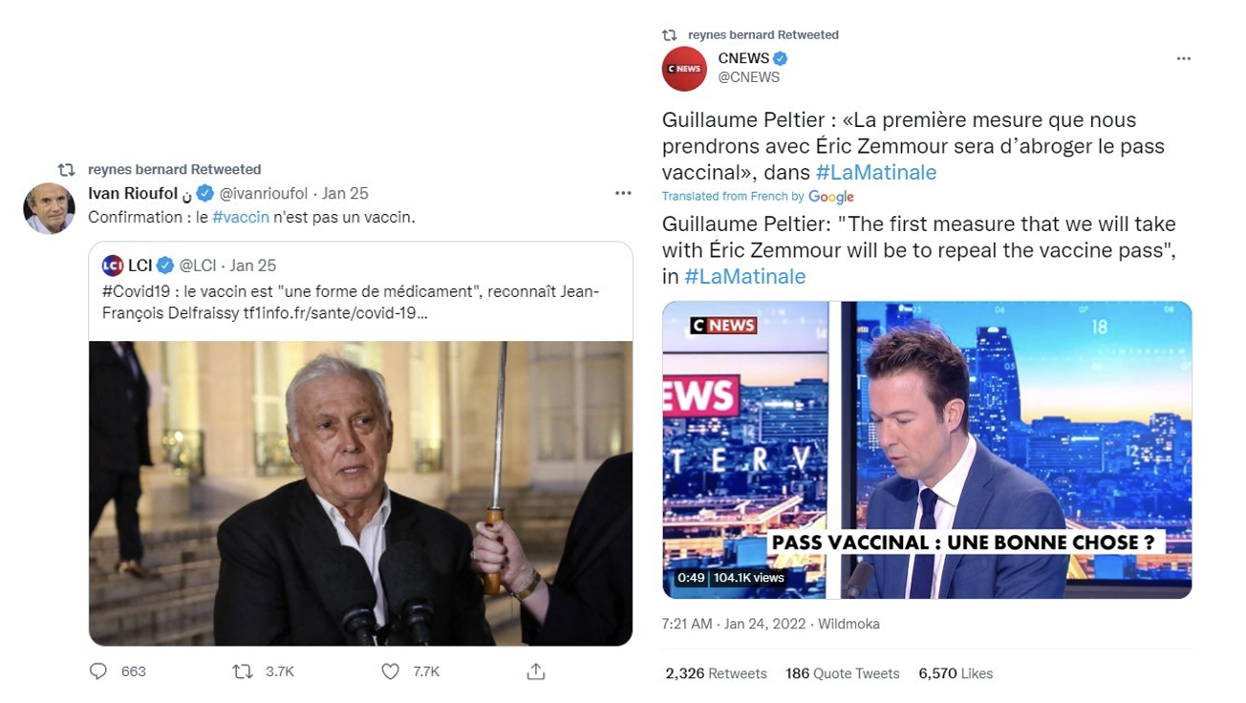Click the reply icon on Ivan Rioufol's tweet
1246x703 pixels.
tap(98, 671)
